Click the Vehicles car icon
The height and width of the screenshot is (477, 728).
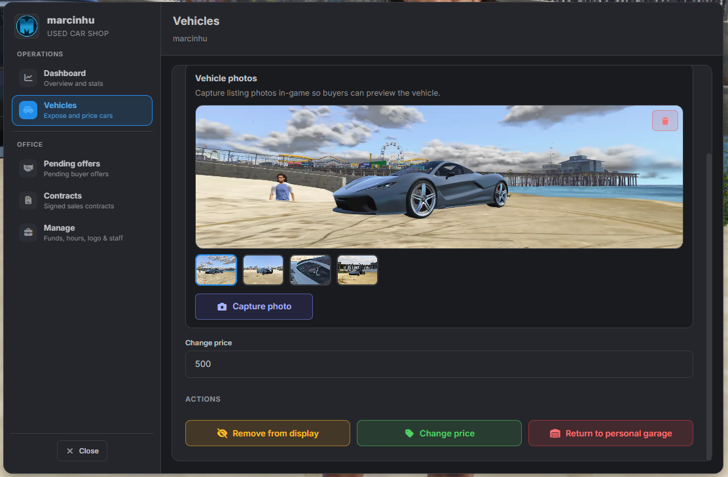28,110
